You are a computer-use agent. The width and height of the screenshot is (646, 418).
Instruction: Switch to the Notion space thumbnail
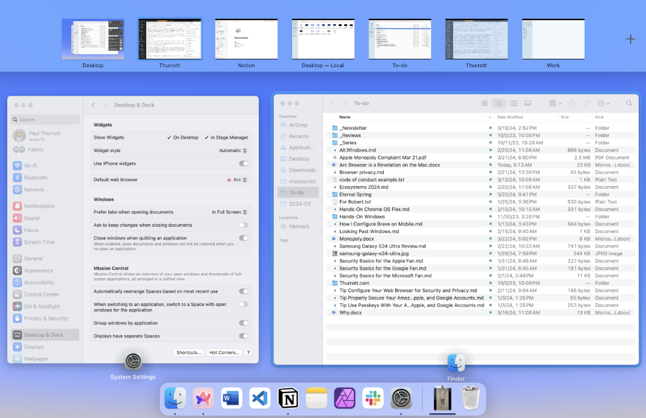click(246, 39)
